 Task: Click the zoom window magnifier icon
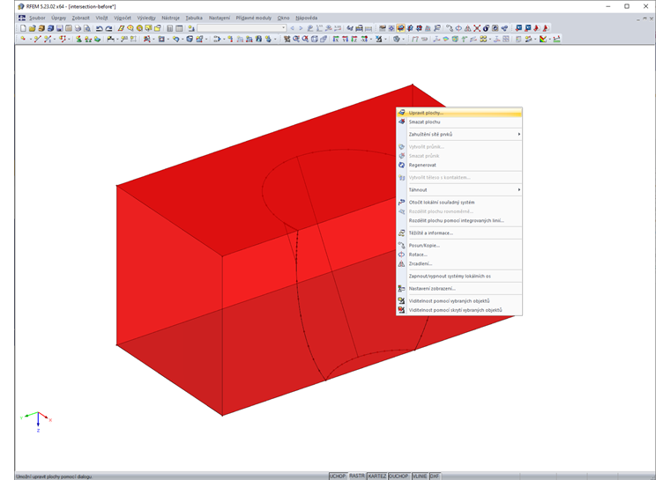pyautogui.click(x=295, y=39)
